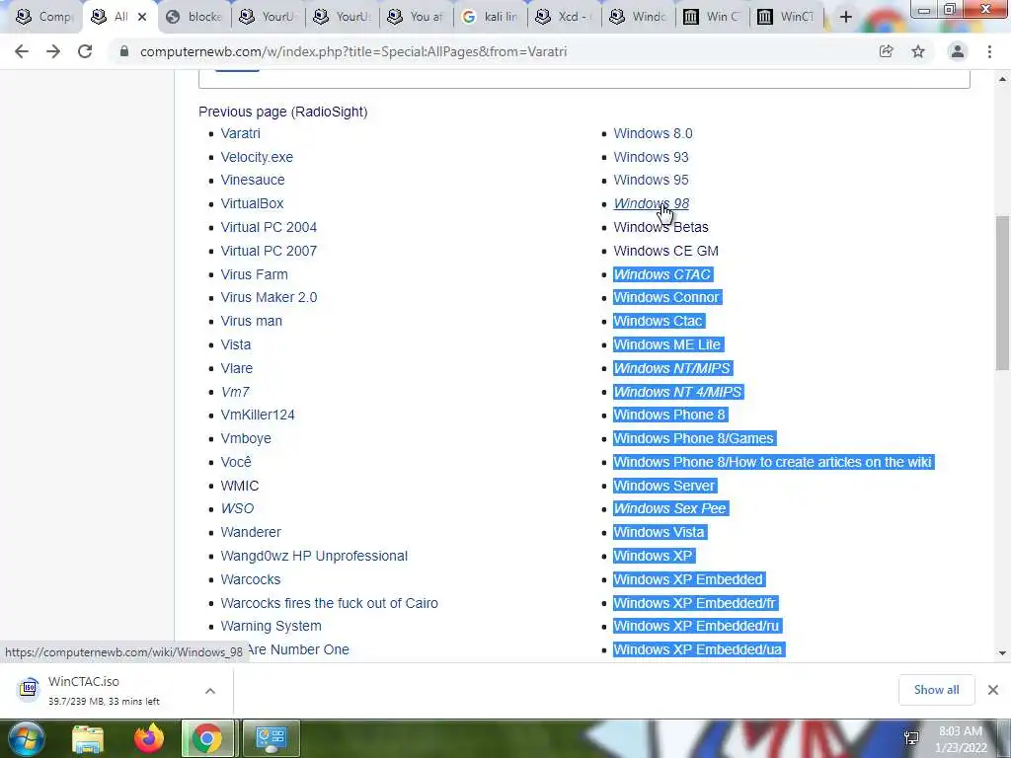This screenshot has width=1011, height=758.
Task: Open the Windows ME Lite link
Action: click(x=666, y=344)
